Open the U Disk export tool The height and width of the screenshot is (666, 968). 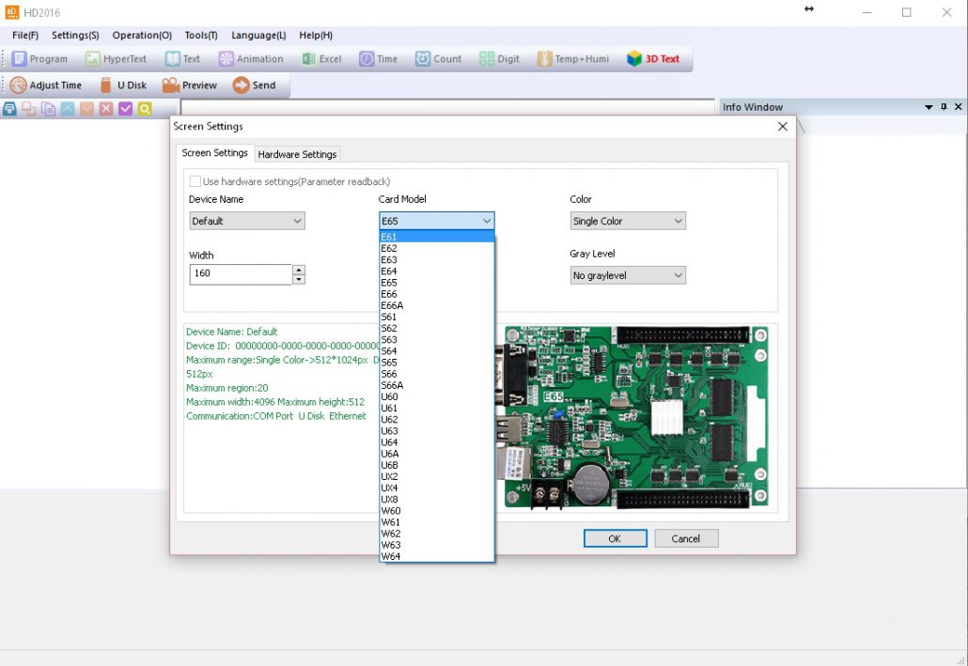pos(106,85)
